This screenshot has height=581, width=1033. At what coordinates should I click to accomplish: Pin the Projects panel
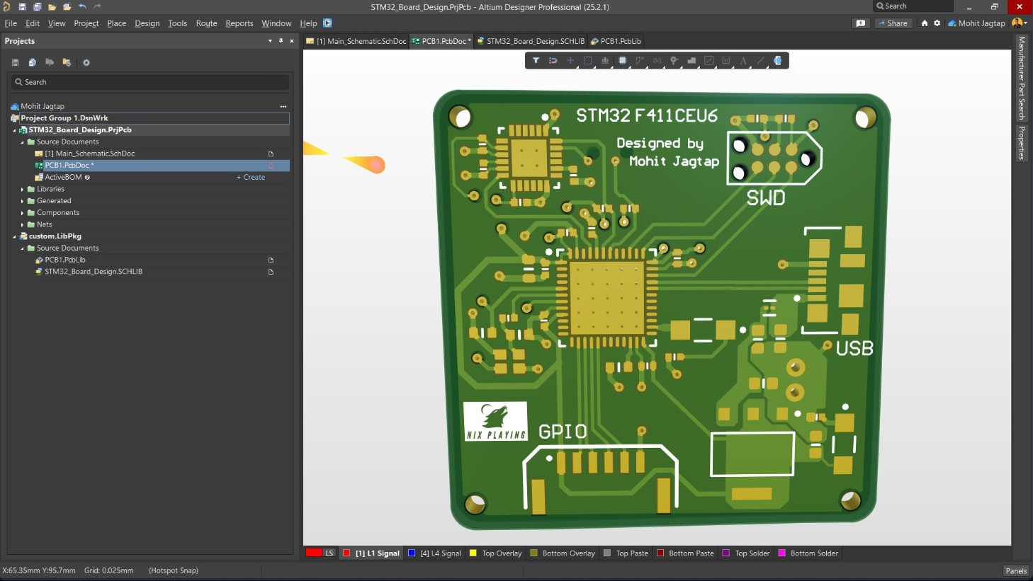(x=281, y=41)
